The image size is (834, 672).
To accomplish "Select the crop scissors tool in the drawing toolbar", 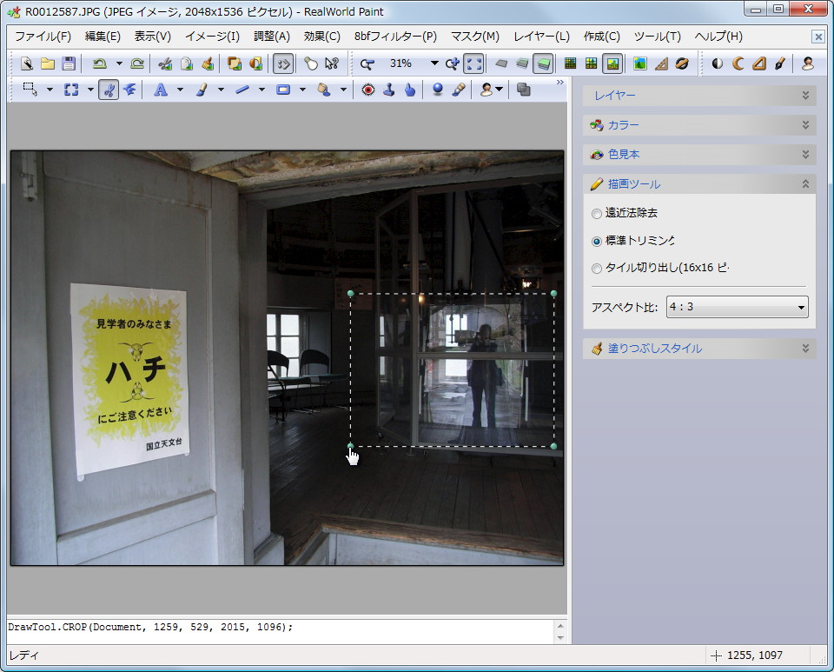I will point(109,90).
